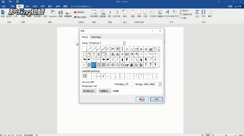Click the Tell me search box

tap(82, 7)
